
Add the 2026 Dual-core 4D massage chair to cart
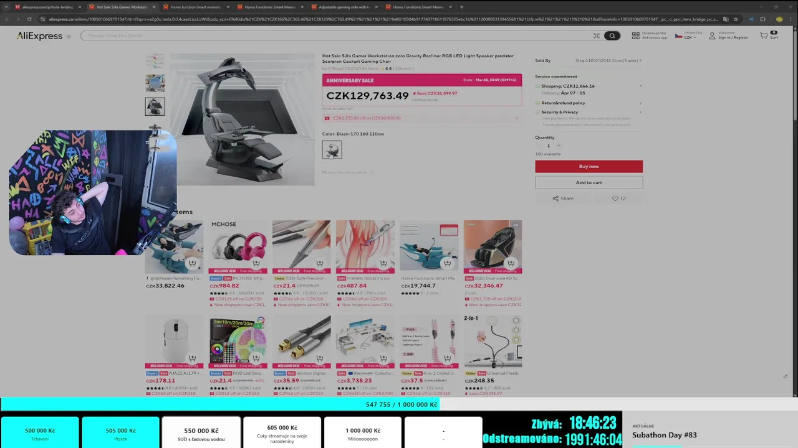click(x=511, y=263)
